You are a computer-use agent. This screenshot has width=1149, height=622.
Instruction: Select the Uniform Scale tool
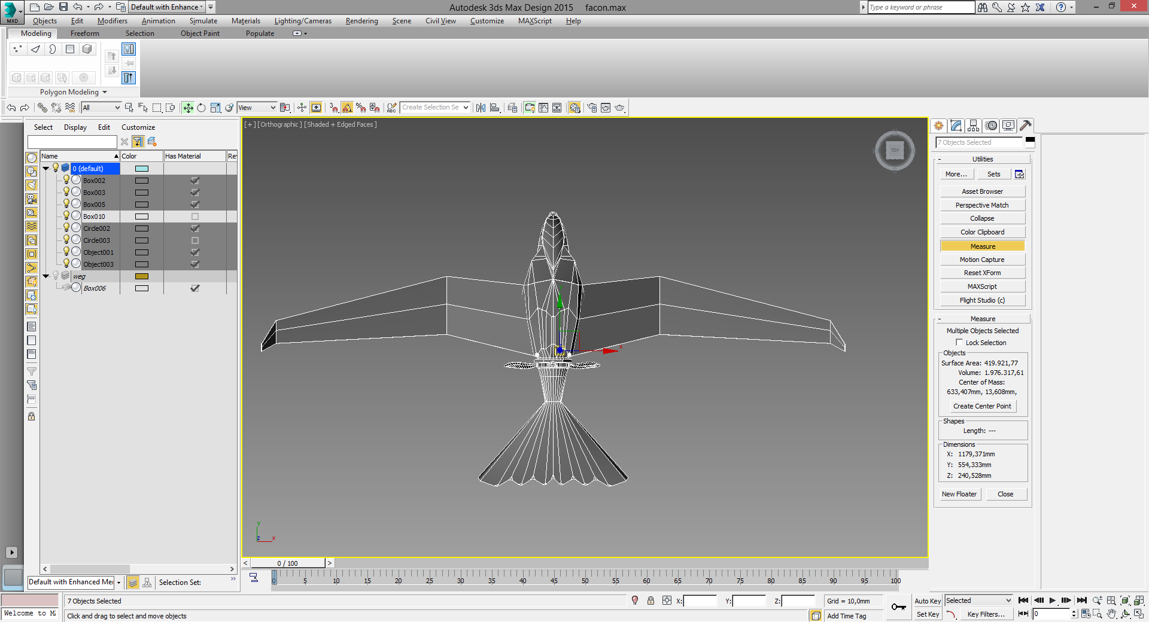click(215, 108)
